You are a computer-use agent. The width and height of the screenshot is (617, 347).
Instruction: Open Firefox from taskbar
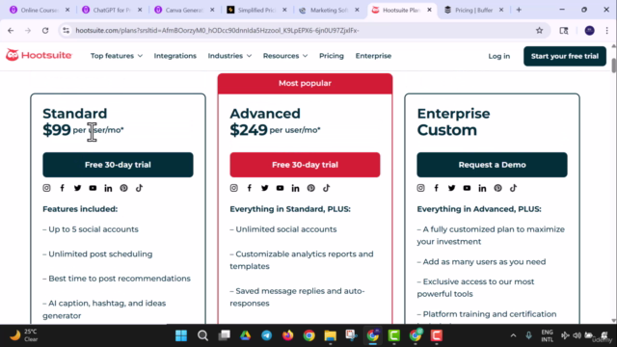point(287,335)
